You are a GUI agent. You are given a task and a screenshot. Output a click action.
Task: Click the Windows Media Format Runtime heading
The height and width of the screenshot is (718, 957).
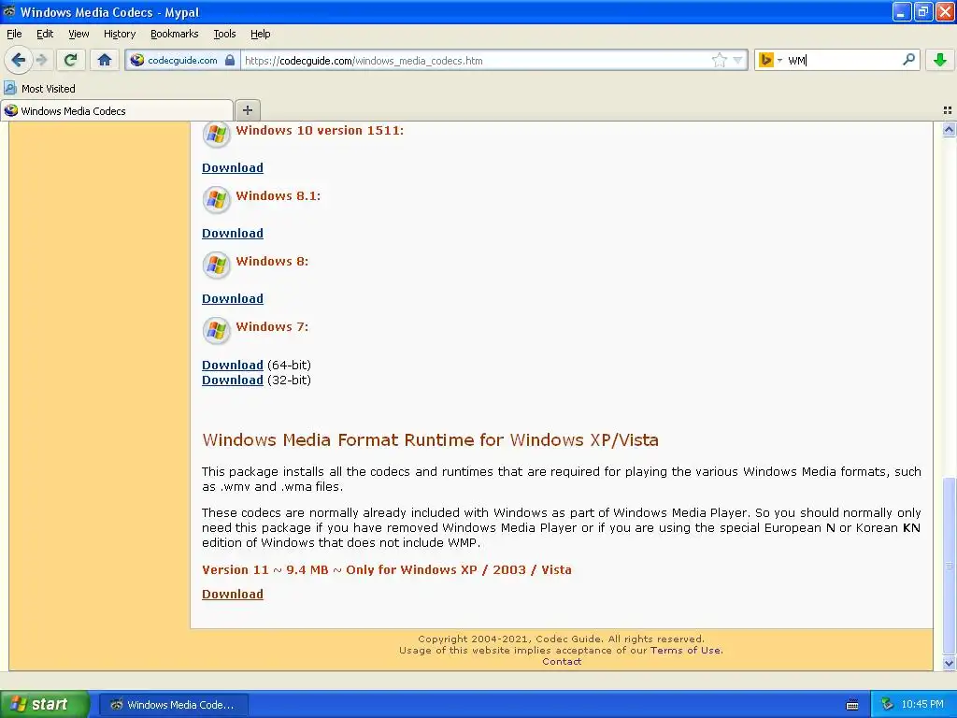[x=430, y=440]
